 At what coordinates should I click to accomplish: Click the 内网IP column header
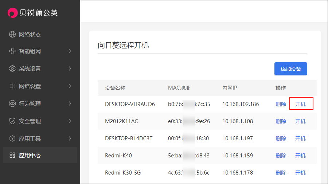(x=230, y=88)
